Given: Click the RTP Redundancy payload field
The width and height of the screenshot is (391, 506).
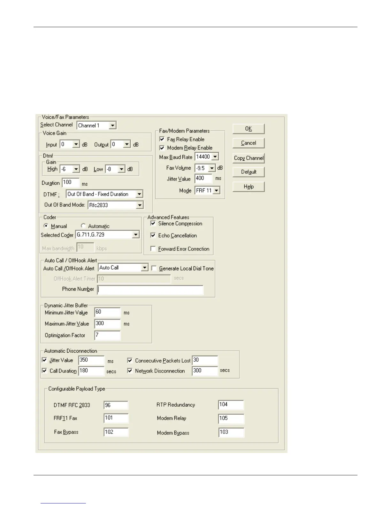Looking at the screenshot, I should tap(231, 405).
